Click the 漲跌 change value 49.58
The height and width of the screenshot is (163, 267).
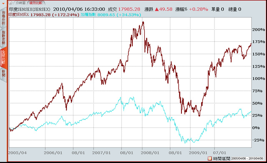click(164, 9)
